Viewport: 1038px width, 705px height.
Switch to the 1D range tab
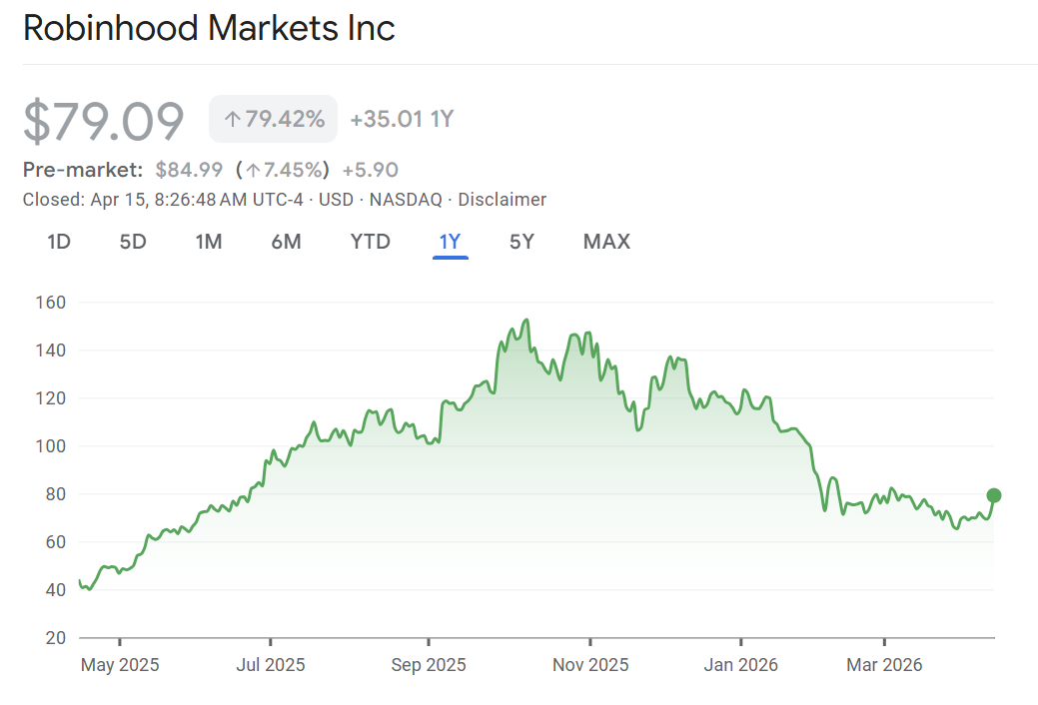(x=59, y=242)
